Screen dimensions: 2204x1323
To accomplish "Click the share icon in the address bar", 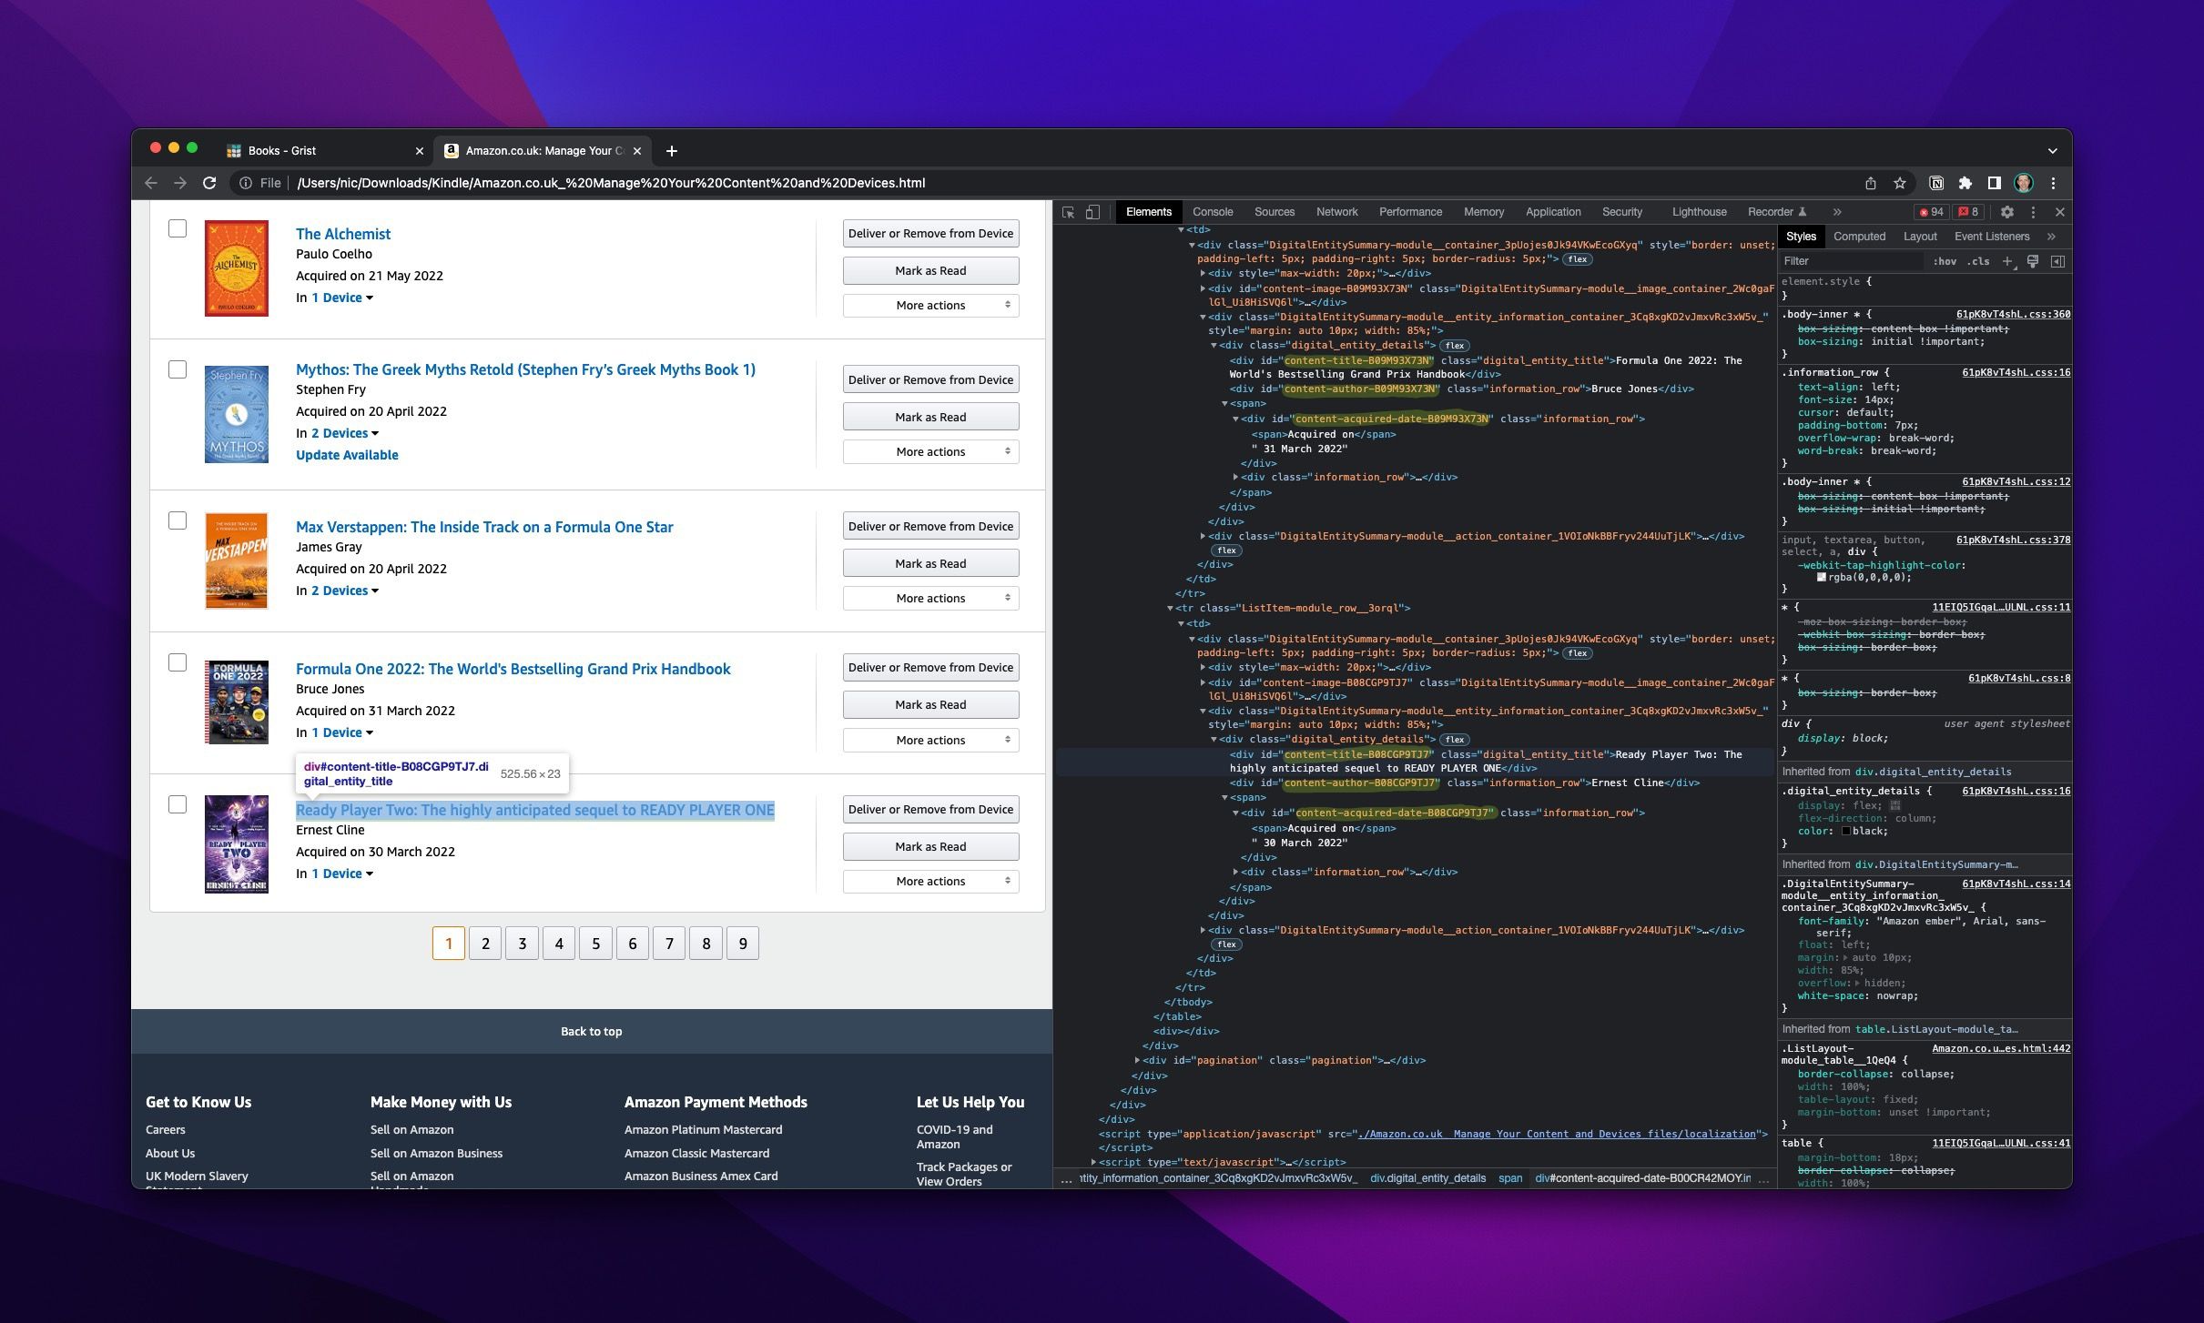I will pos(1871,183).
